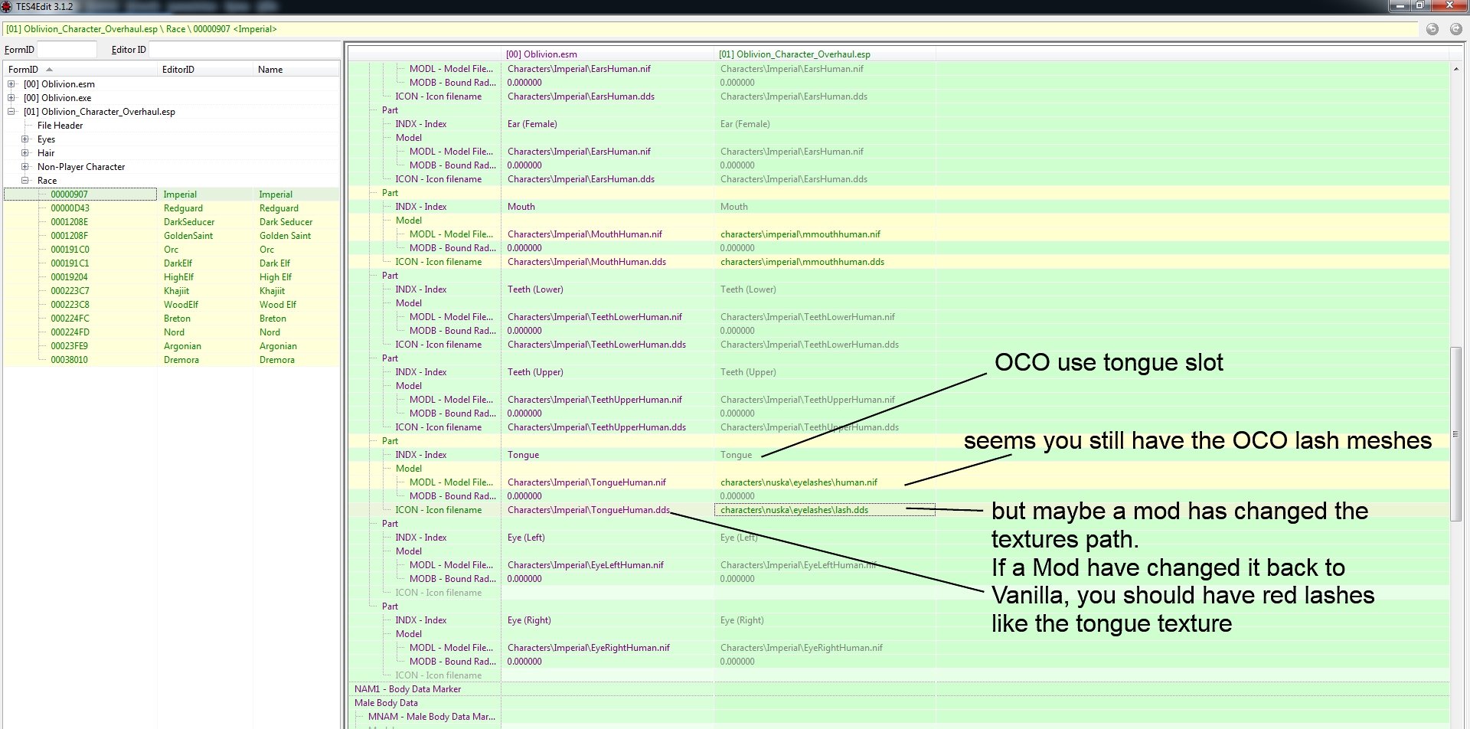Select the NAM1 - Body Data Marker row

899,689
